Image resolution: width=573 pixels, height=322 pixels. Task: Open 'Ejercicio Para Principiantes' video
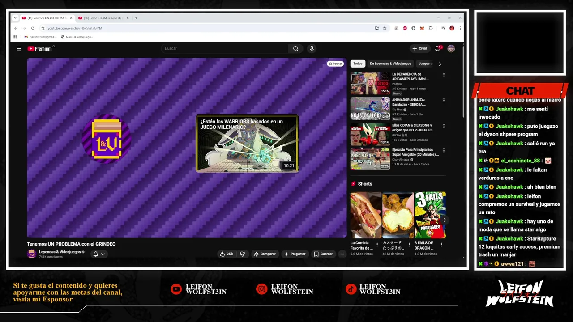click(370, 159)
